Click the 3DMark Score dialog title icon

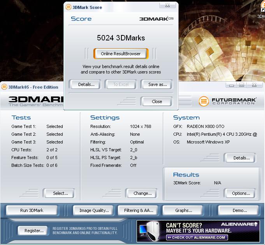tap(68, 7)
